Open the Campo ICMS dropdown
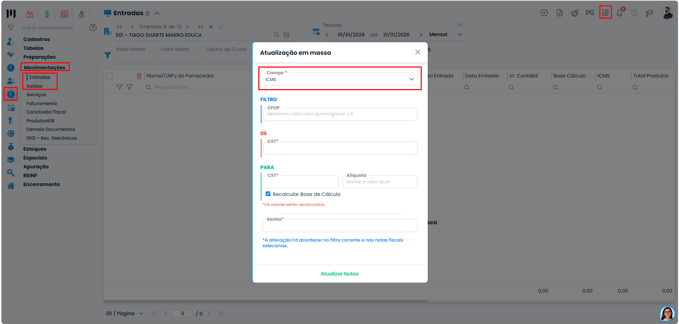 click(340, 79)
